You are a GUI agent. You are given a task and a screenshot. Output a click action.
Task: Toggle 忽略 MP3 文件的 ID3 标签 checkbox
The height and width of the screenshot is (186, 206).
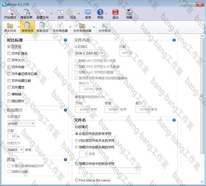[76, 61]
